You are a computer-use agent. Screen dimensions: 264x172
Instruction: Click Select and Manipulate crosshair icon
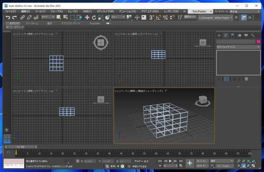coord(137,17)
